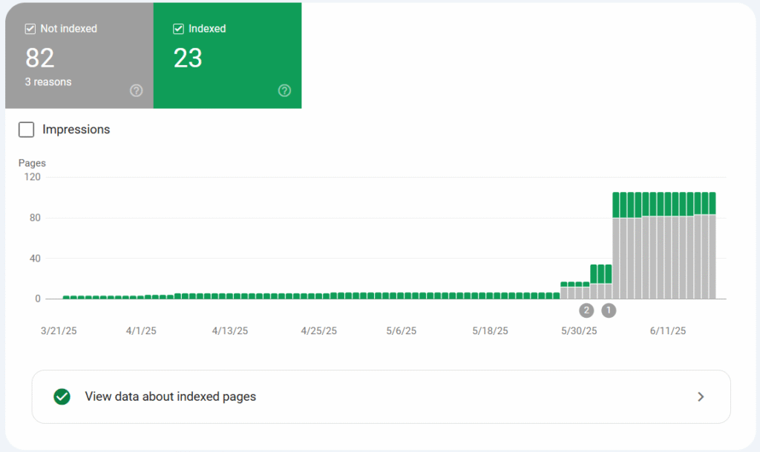Click the Pages axis title
The width and height of the screenshot is (760, 452).
[32, 163]
